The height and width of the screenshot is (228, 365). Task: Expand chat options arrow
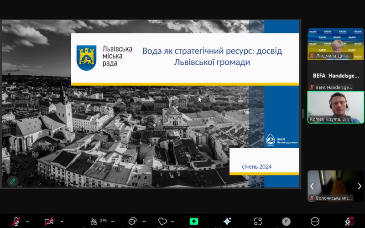pyautogui.click(x=144, y=221)
